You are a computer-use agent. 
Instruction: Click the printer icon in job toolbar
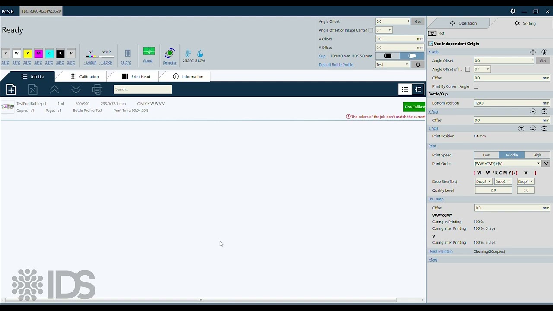tap(98, 89)
